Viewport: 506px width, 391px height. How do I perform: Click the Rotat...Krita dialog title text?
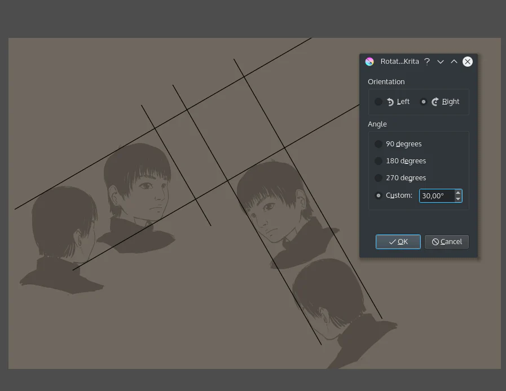399,62
